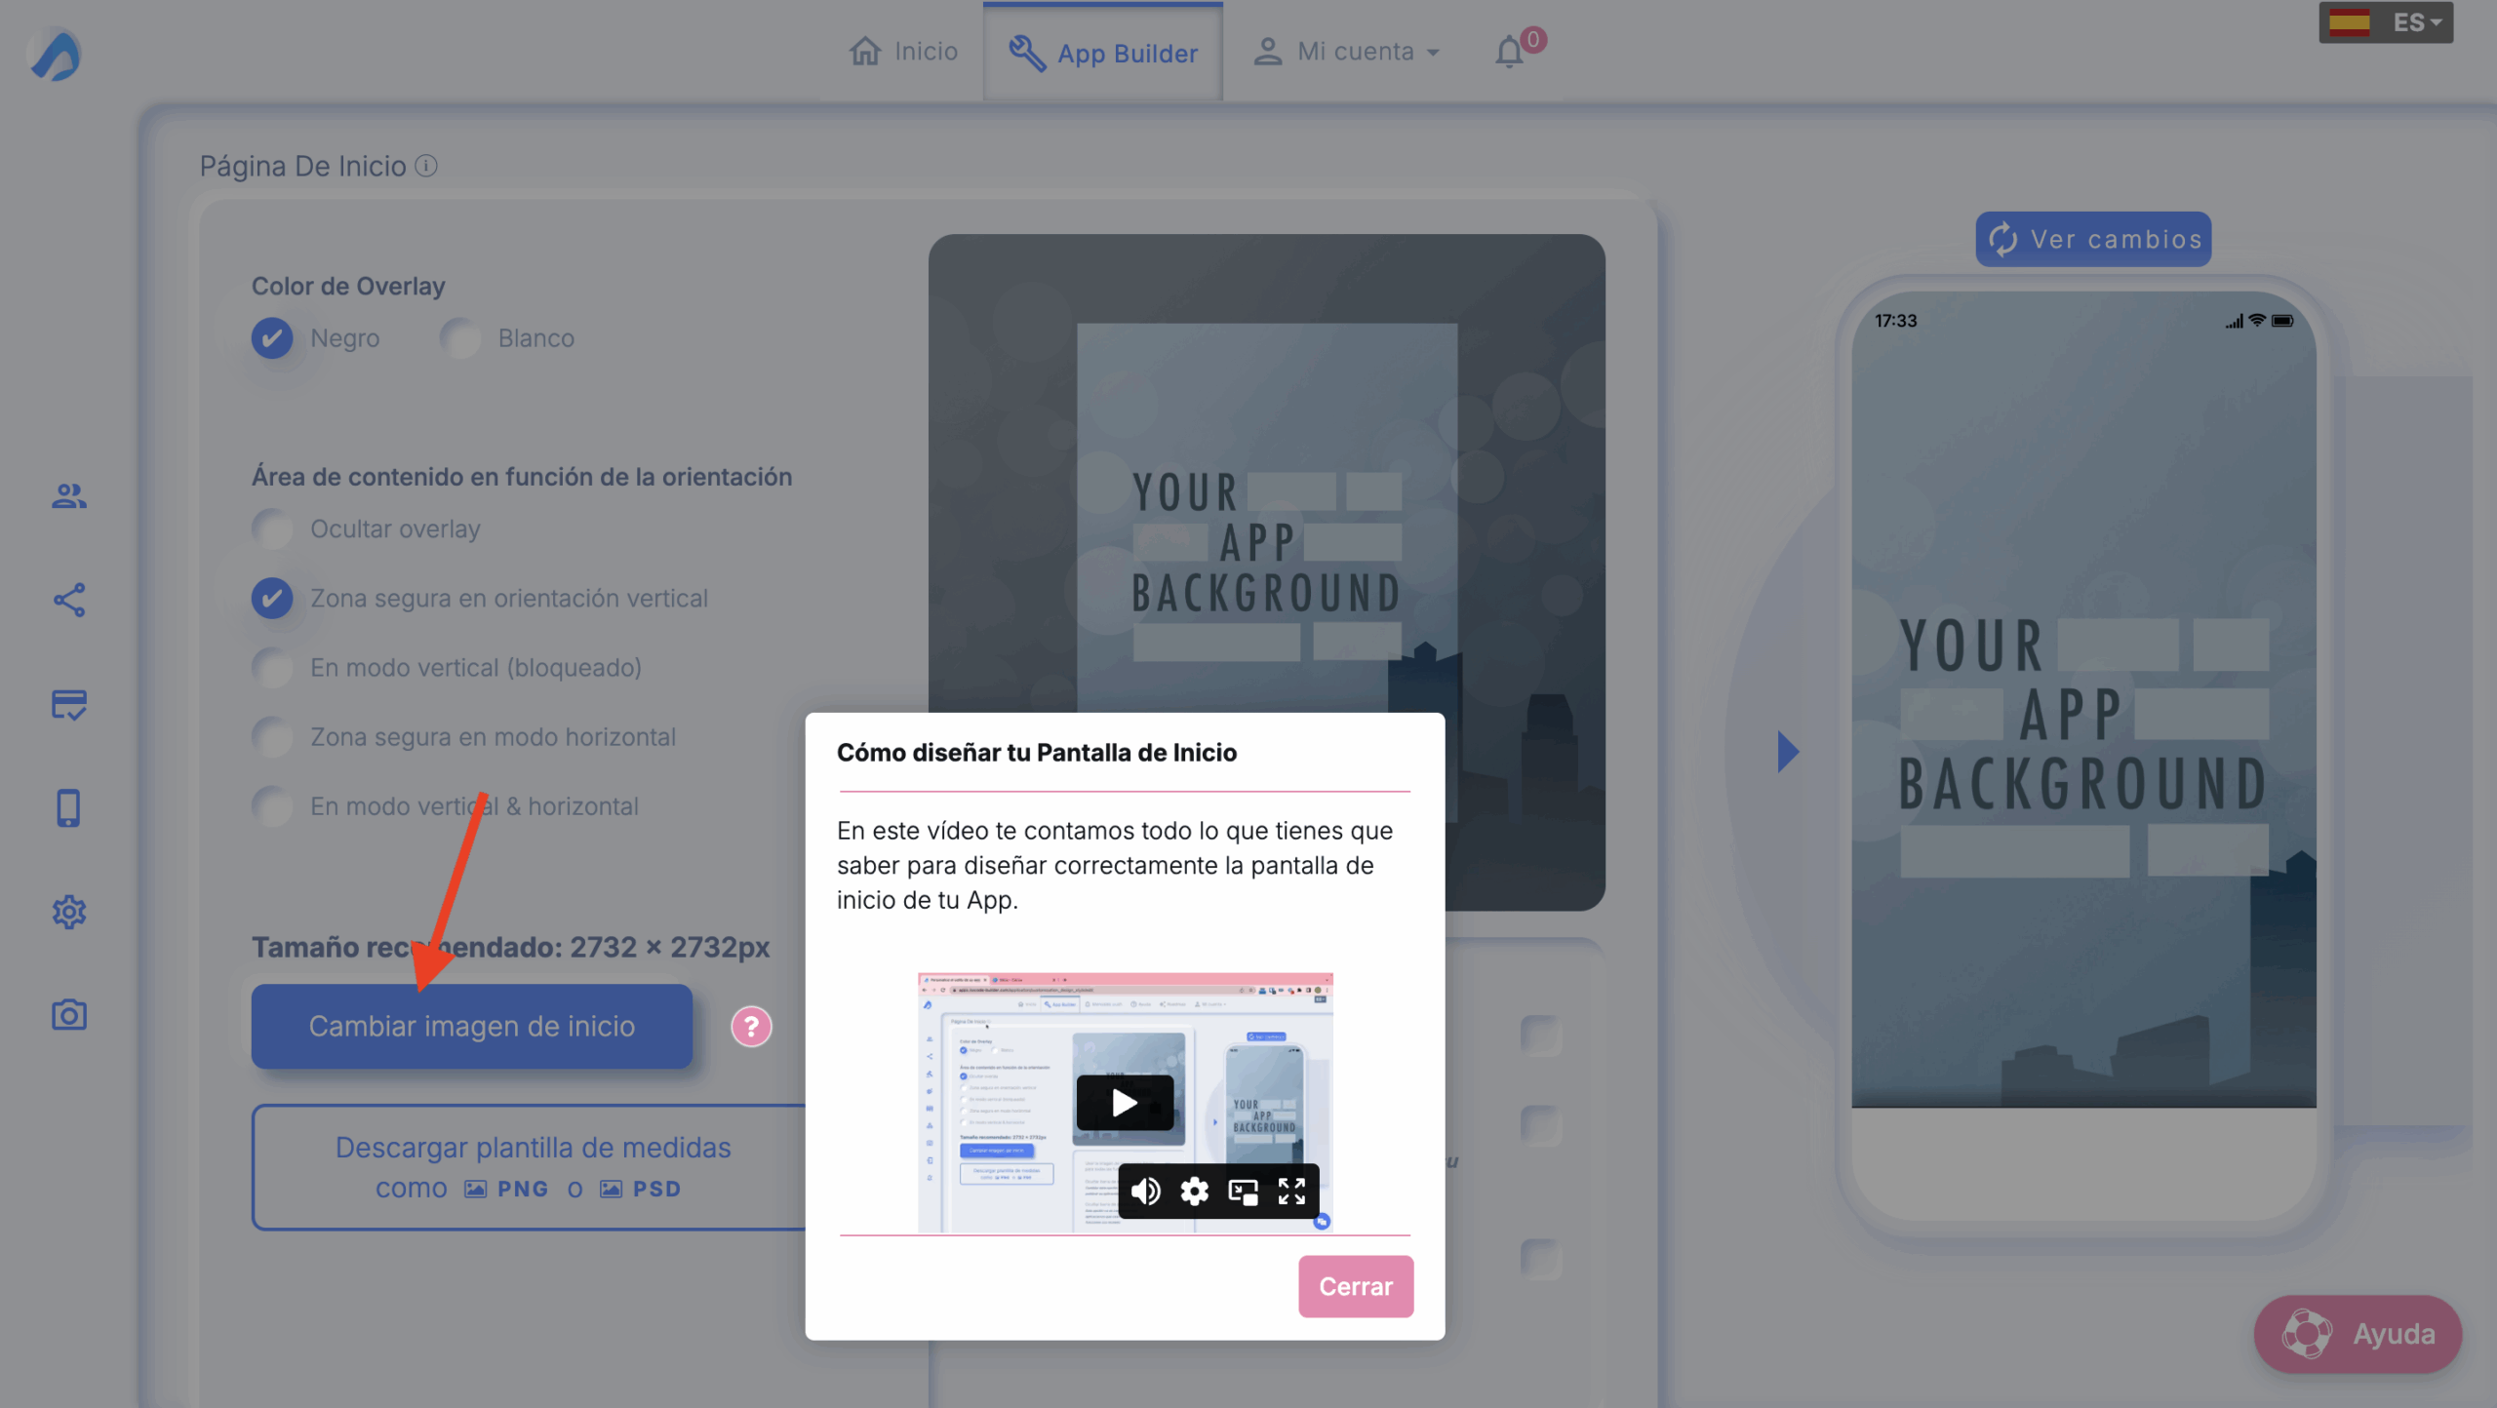Open the settings gear in sidebar
Viewport: 2497px width, 1408px height.
68,913
